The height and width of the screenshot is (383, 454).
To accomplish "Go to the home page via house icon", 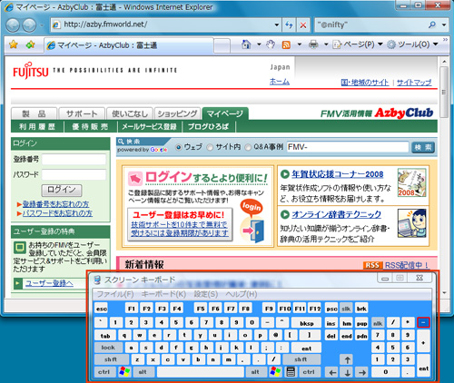I will click(x=246, y=44).
